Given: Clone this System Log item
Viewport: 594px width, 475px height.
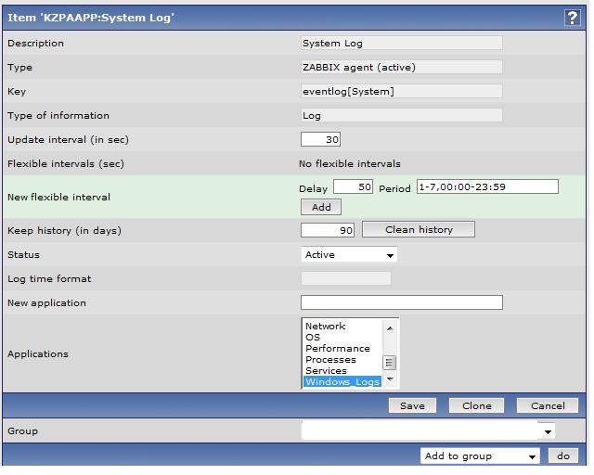Looking at the screenshot, I should pos(477,405).
